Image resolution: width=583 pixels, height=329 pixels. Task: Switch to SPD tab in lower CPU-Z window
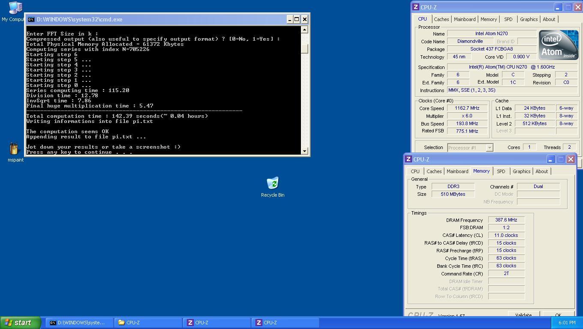point(501,171)
